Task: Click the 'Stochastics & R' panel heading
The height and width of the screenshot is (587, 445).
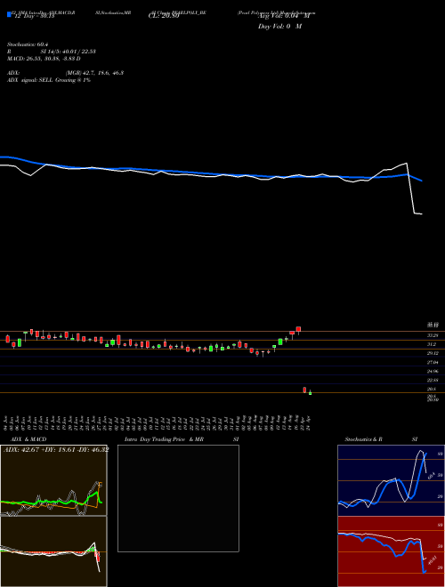Action: [x=364, y=439]
